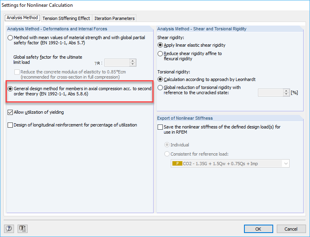The width and height of the screenshot is (310, 237).
Task: Click the global safety factor spinner
Action: pos(133,63)
